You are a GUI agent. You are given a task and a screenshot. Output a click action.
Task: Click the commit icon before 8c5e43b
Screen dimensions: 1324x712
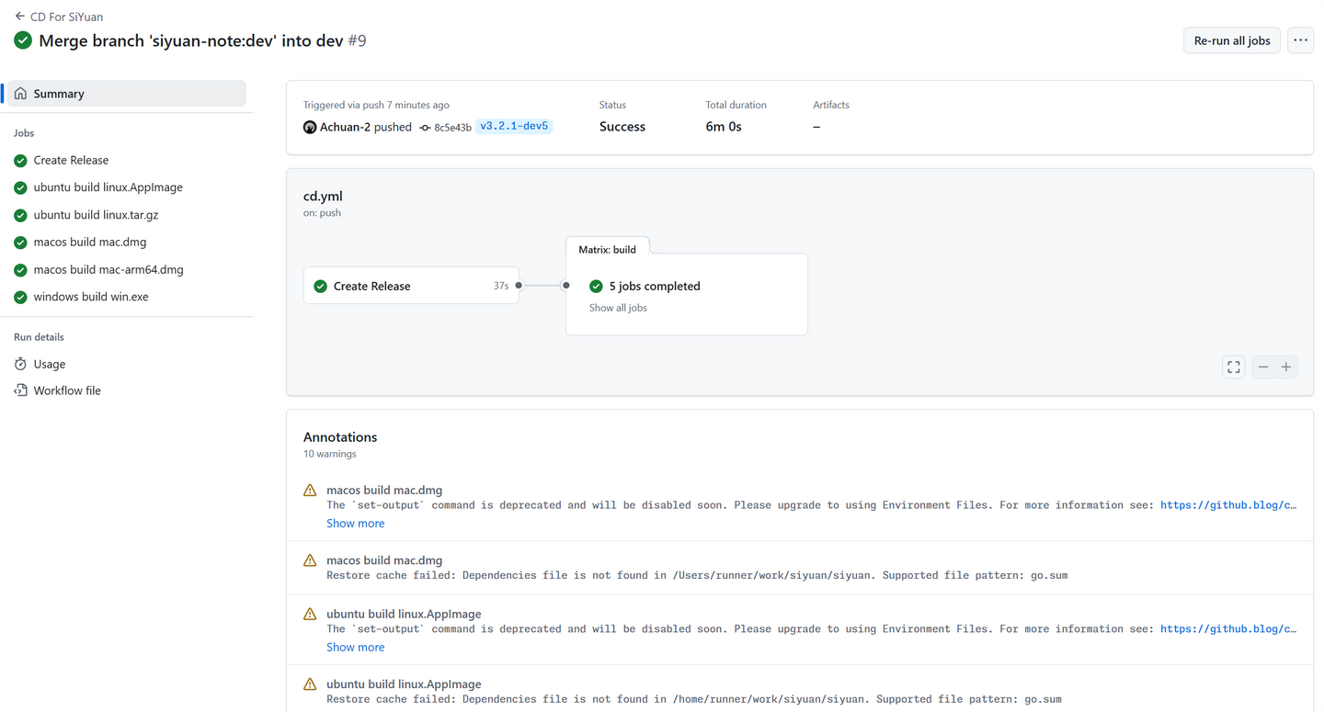(x=425, y=128)
